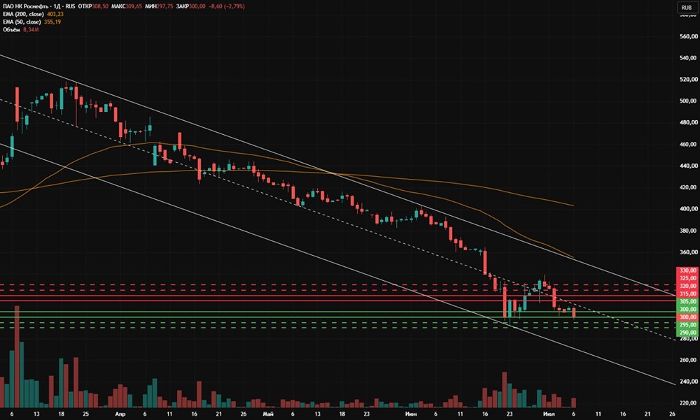The image size is (700, 420).
Task: Select the Объём volume indicator legend
Action: click(x=12, y=29)
